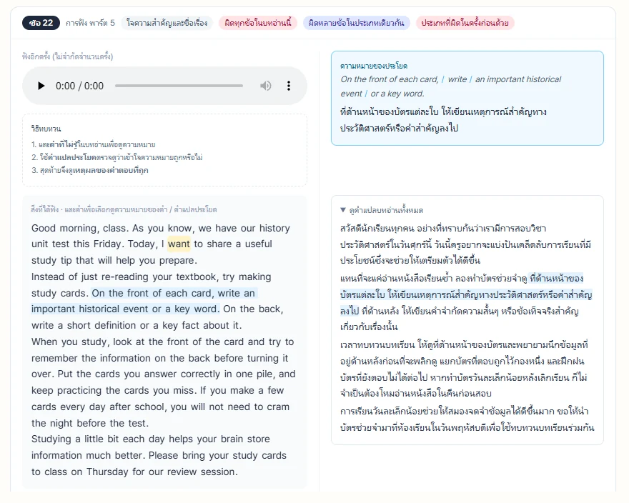Click the word "practicing" in the transcript
This screenshot has width=629, height=503.
tap(79, 390)
